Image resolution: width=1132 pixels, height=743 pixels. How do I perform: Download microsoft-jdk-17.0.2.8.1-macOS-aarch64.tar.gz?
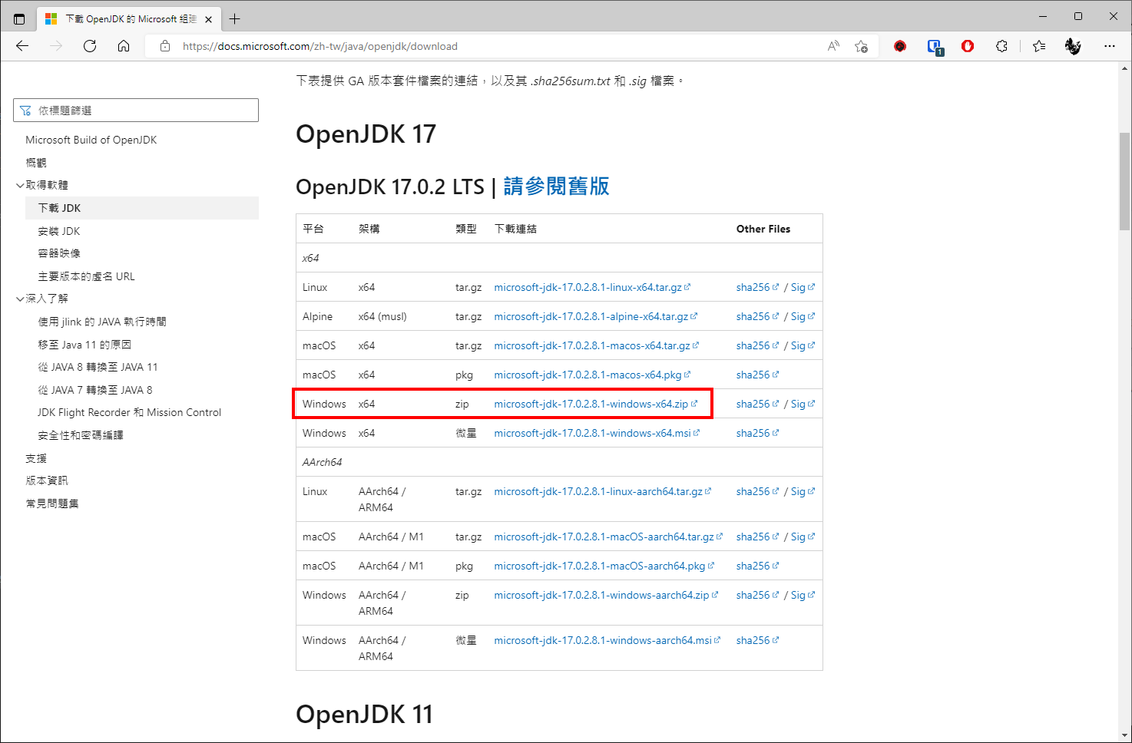[608, 537]
